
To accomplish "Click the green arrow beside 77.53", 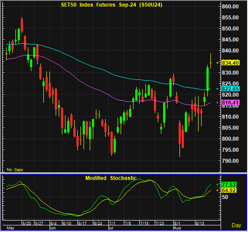I will [x=217, y=184].
